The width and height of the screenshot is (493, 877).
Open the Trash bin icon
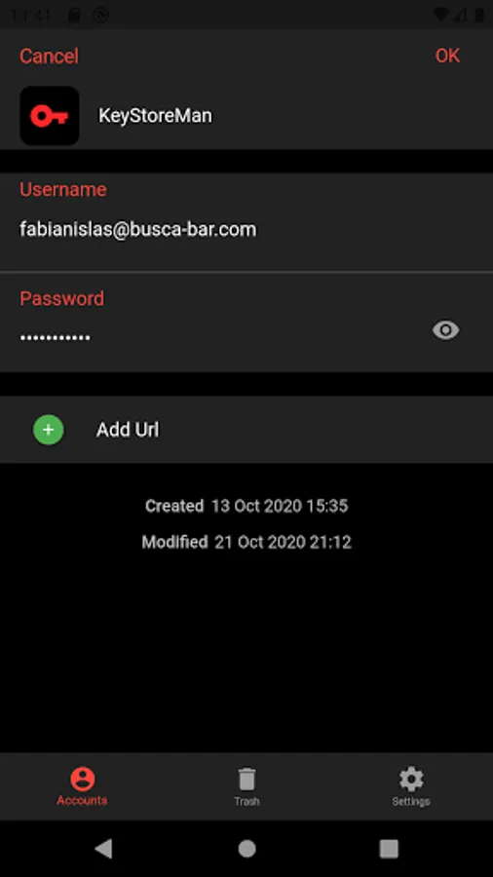click(x=246, y=780)
